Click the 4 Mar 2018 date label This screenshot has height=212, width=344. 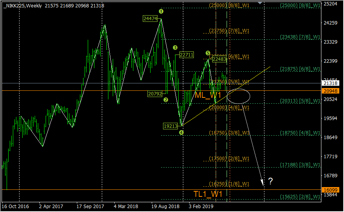(x=126, y=207)
